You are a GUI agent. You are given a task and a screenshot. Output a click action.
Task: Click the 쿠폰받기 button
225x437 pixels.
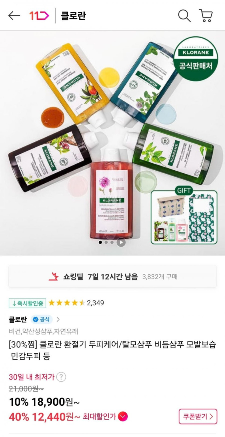[x=198, y=416]
